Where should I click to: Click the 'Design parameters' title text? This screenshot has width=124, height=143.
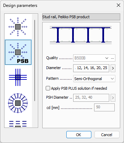click(20, 5)
